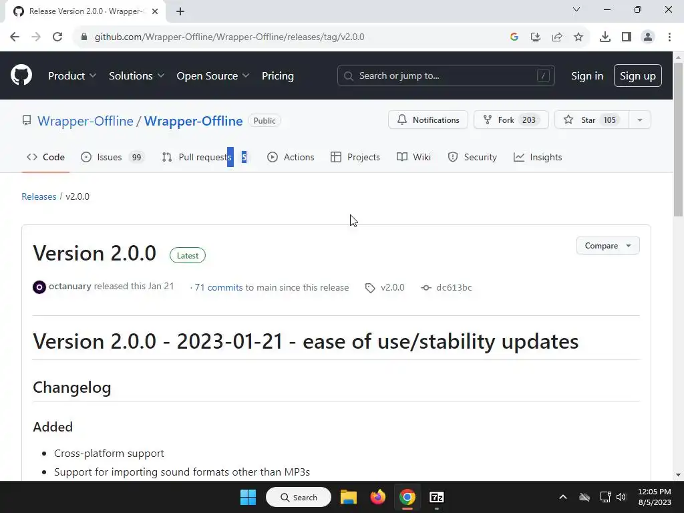Switch to the Code tab
The image size is (684, 513).
point(46,157)
